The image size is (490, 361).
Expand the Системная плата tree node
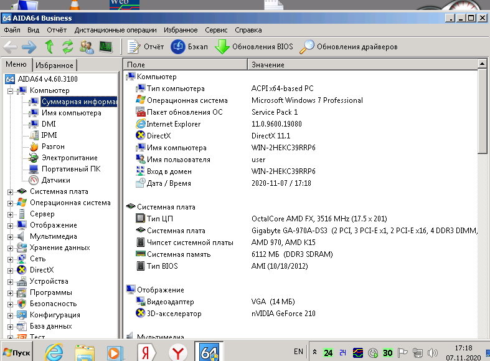coord(11,192)
